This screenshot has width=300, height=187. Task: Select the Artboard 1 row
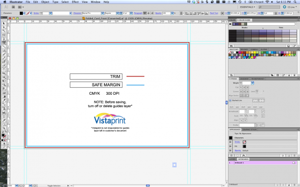click(263, 163)
